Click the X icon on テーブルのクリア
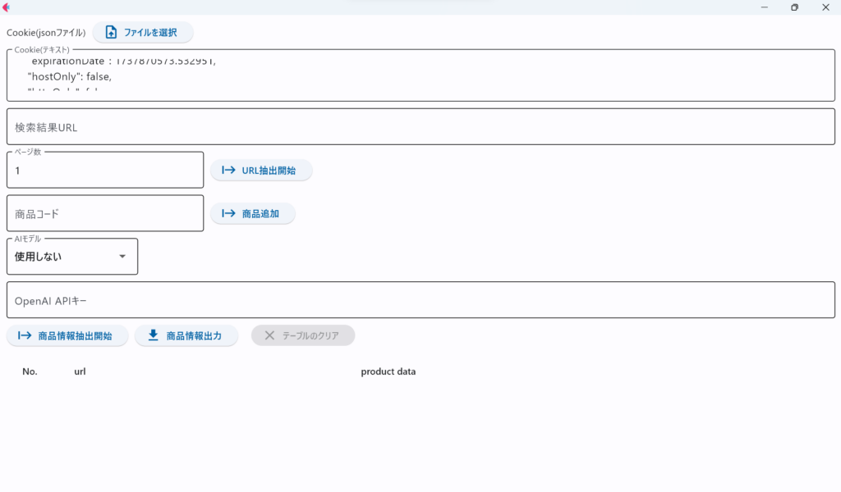 point(268,335)
